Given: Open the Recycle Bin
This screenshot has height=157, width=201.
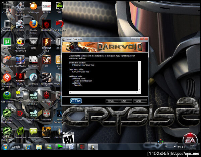Looking at the screenshot, I should click(x=7, y=26).
